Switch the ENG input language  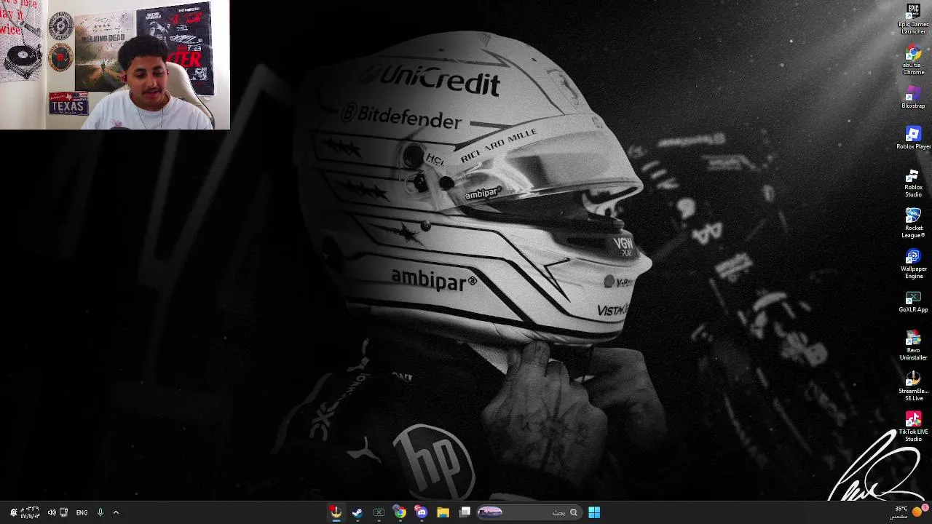(82, 512)
